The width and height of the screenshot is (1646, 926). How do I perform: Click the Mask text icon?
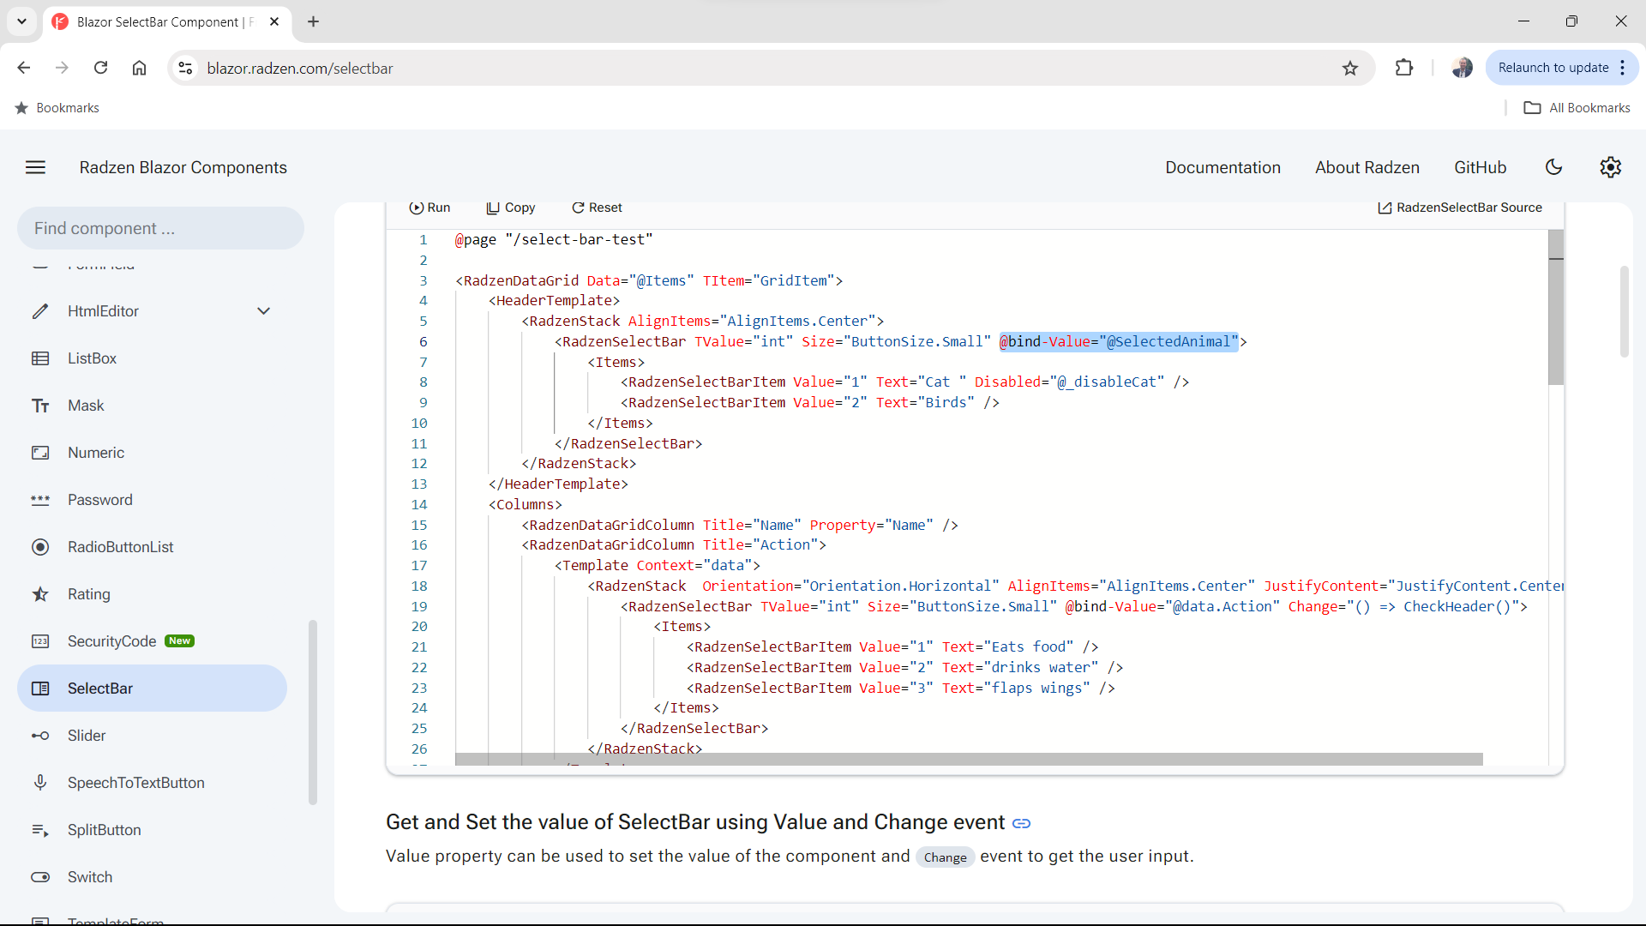click(40, 406)
